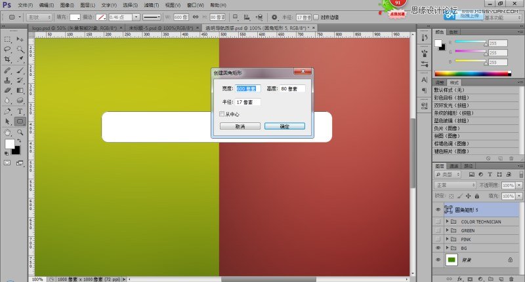Swap foreground and background colors
This screenshot has width=525, height=282.
[19, 141]
